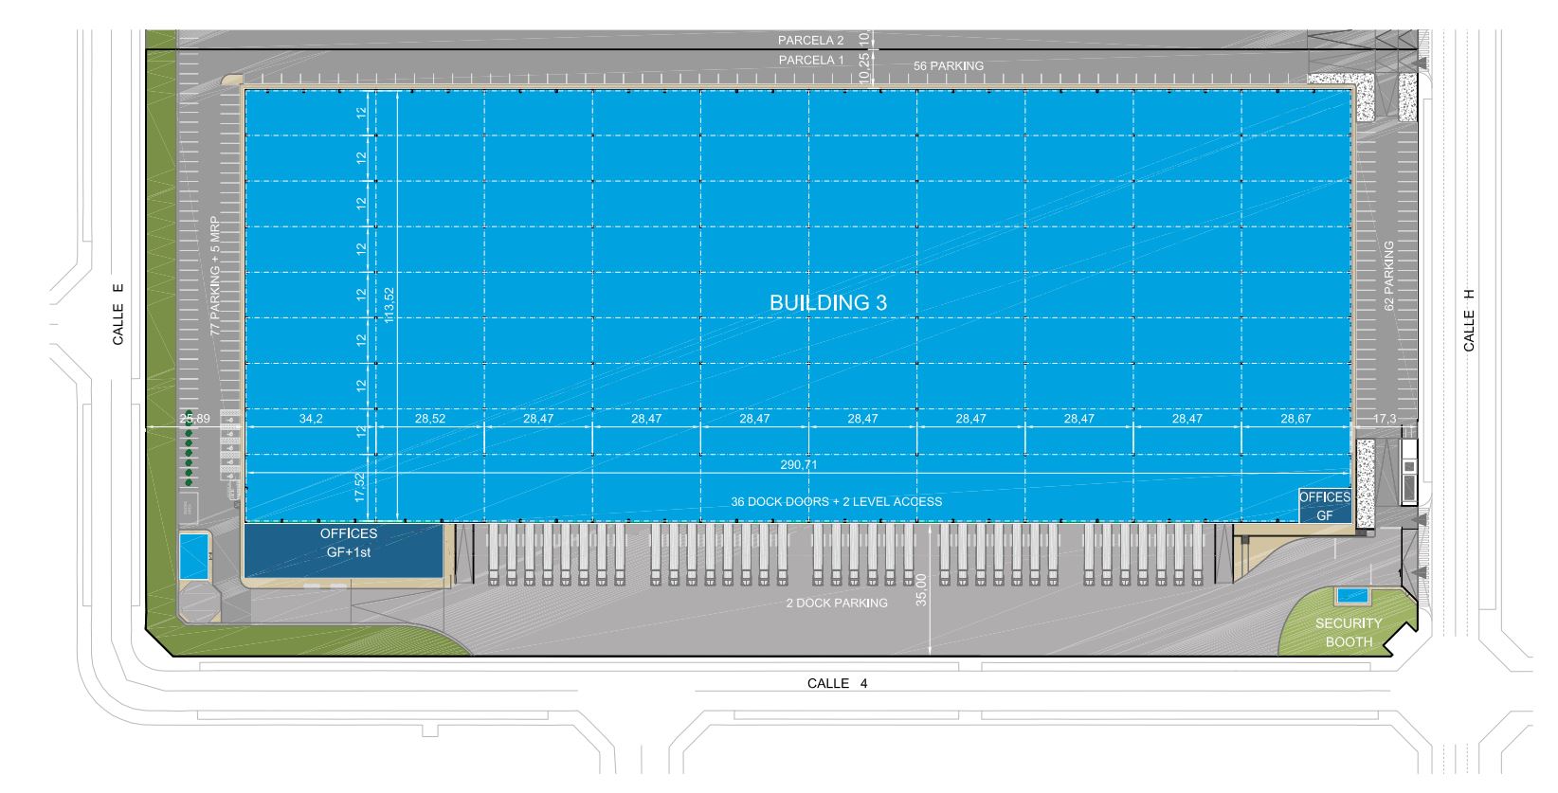This screenshot has width=1558, height=793.
Task: Select the row of green trees
Action: coord(189,455)
